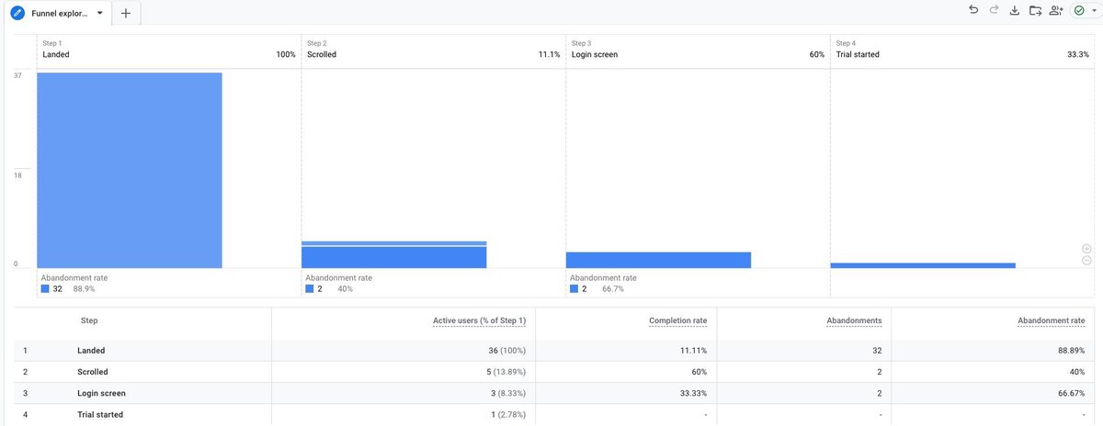1103x426 pixels.
Task: Select the Funnel exploration tab
Action: pos(57,13)
